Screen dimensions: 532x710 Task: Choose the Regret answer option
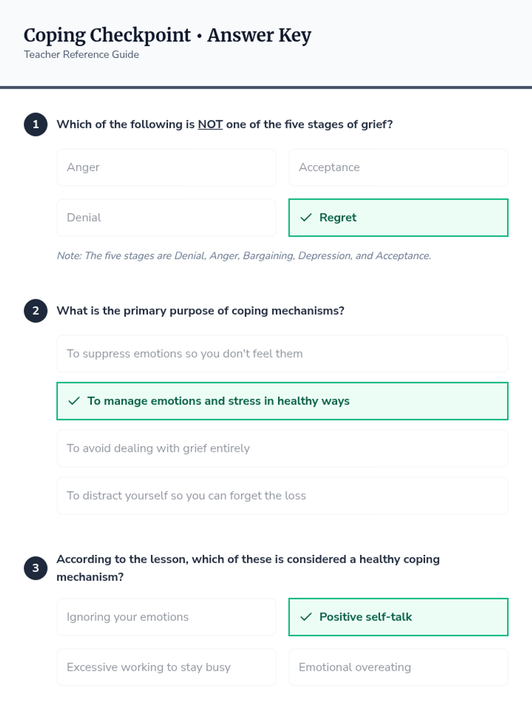[x=398, y=217]
